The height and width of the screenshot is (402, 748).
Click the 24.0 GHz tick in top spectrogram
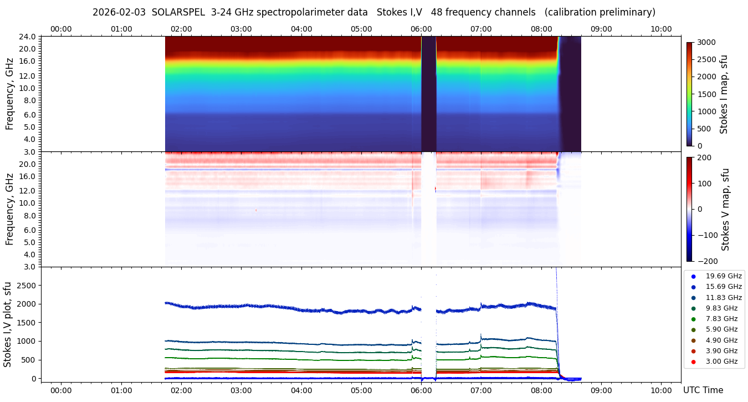pyautogui.click(x=28, y=37)
